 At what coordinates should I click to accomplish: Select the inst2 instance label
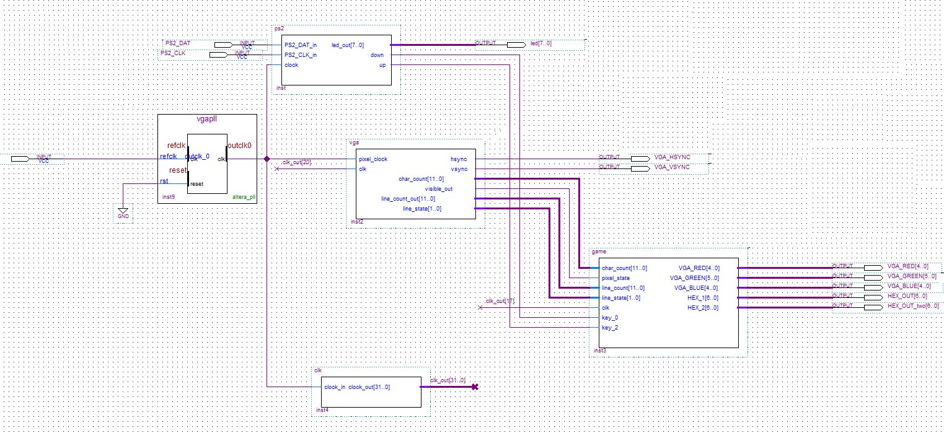point(356,222)
